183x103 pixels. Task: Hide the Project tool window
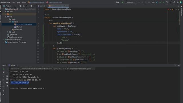[x=35, y=6]
